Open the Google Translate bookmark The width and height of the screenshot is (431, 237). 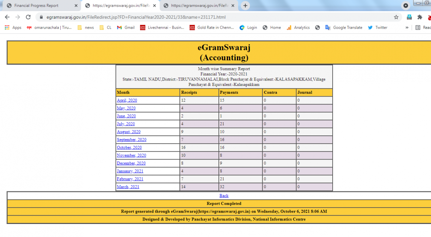343,28
